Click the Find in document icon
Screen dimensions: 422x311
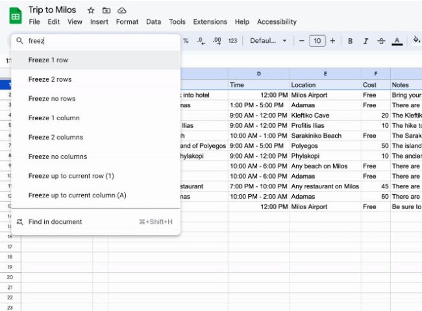(19, 222)
